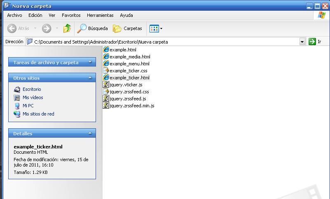Click the Escritorio desktop icon in sidebar
330x199 pixels.
pyautogui.click(x=17, y=89)
